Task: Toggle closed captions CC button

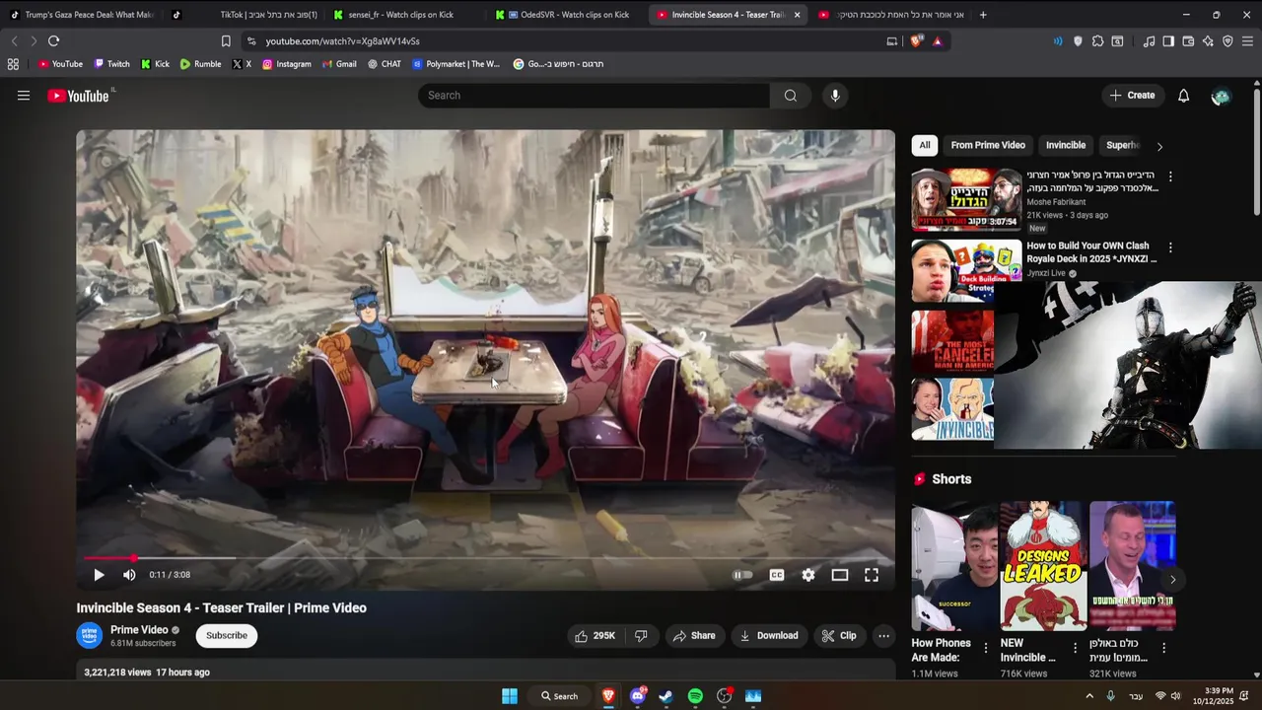Action: tap(777, 575)
